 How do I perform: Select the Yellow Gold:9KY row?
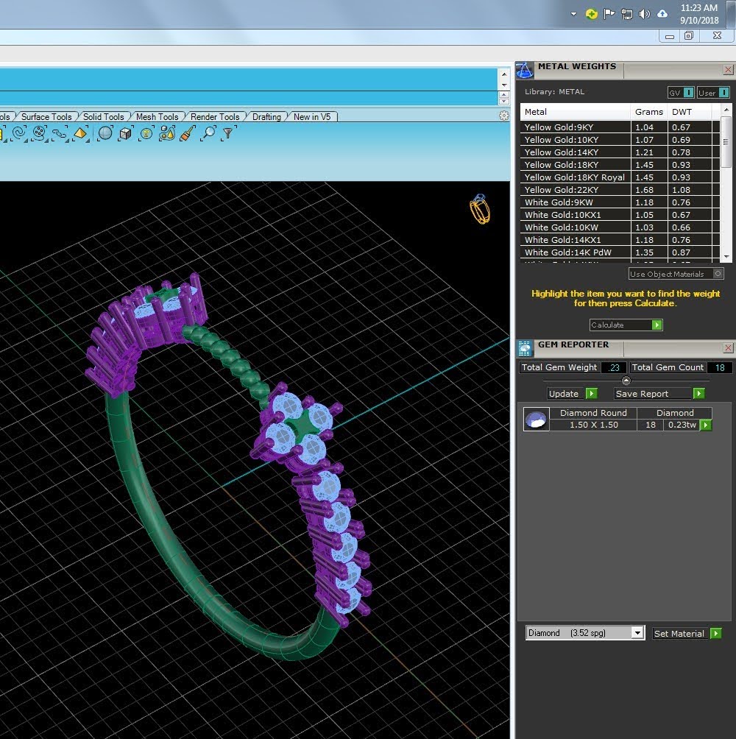coord(620,127)
